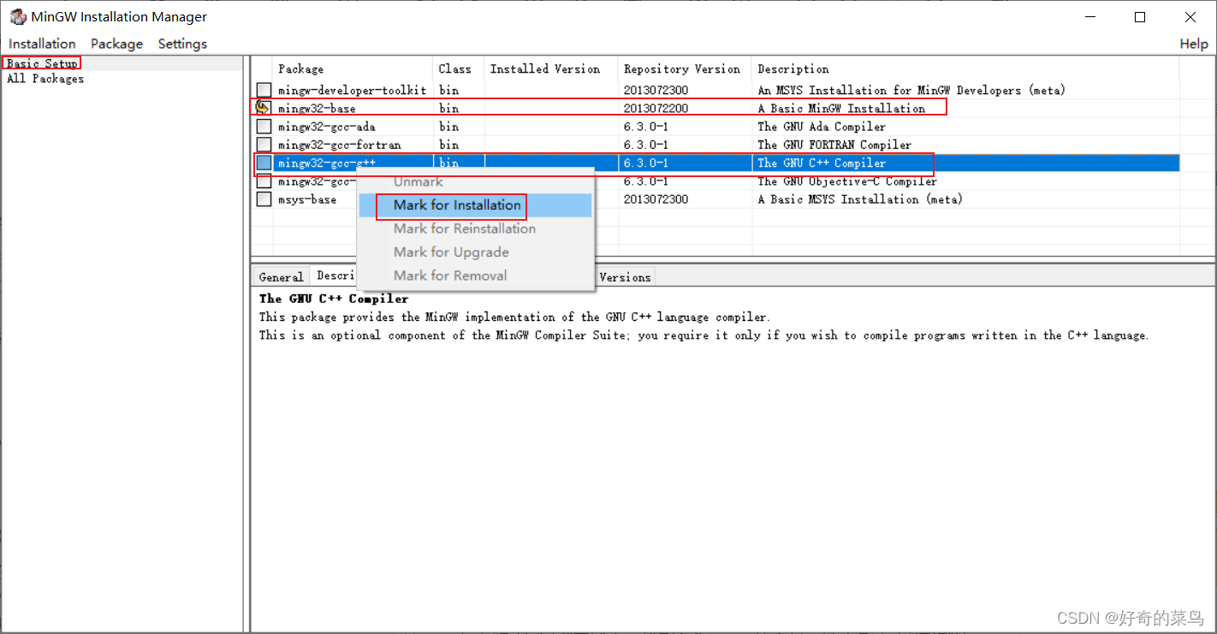The image size is (1217, 634).
Task: Check the mingw32-gcc-objc package checkbox
Action: (263, 181)
